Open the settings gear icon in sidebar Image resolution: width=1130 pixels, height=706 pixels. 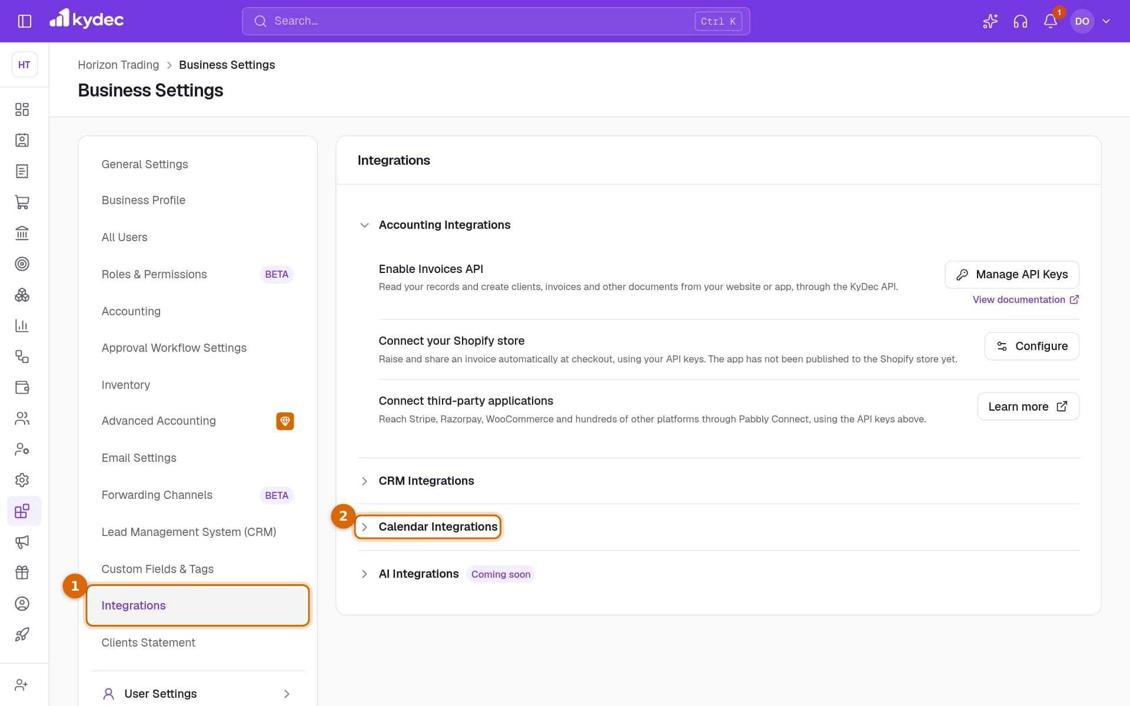pos(22,480)
